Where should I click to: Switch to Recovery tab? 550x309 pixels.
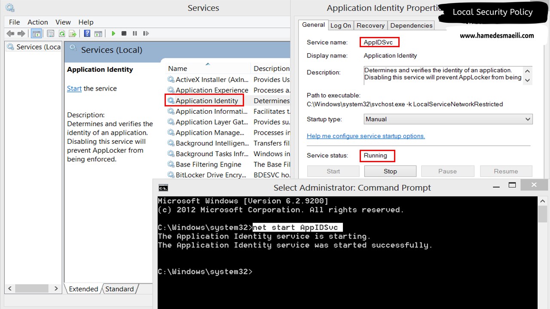point(370,25)
